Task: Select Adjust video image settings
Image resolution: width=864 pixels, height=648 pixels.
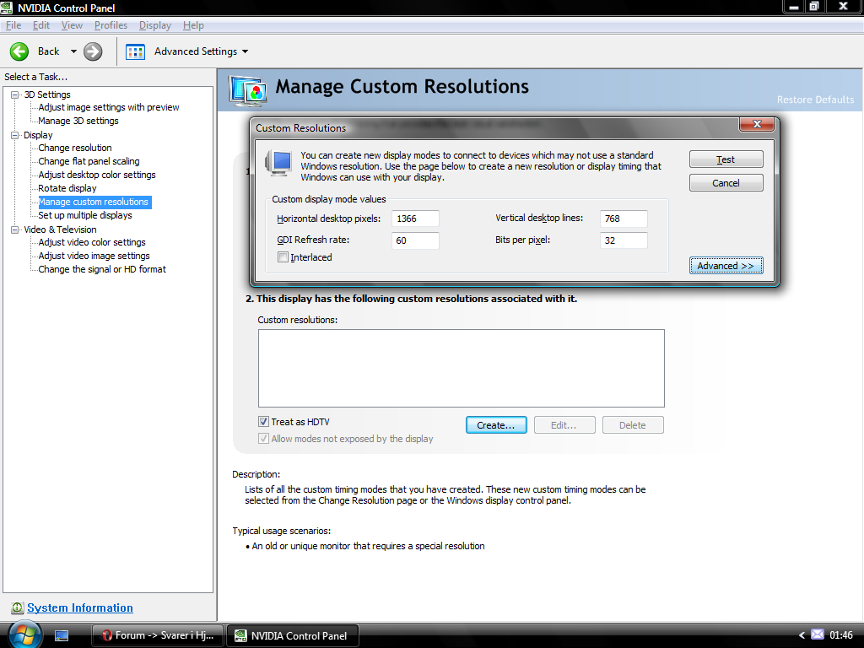Action: 94,256
